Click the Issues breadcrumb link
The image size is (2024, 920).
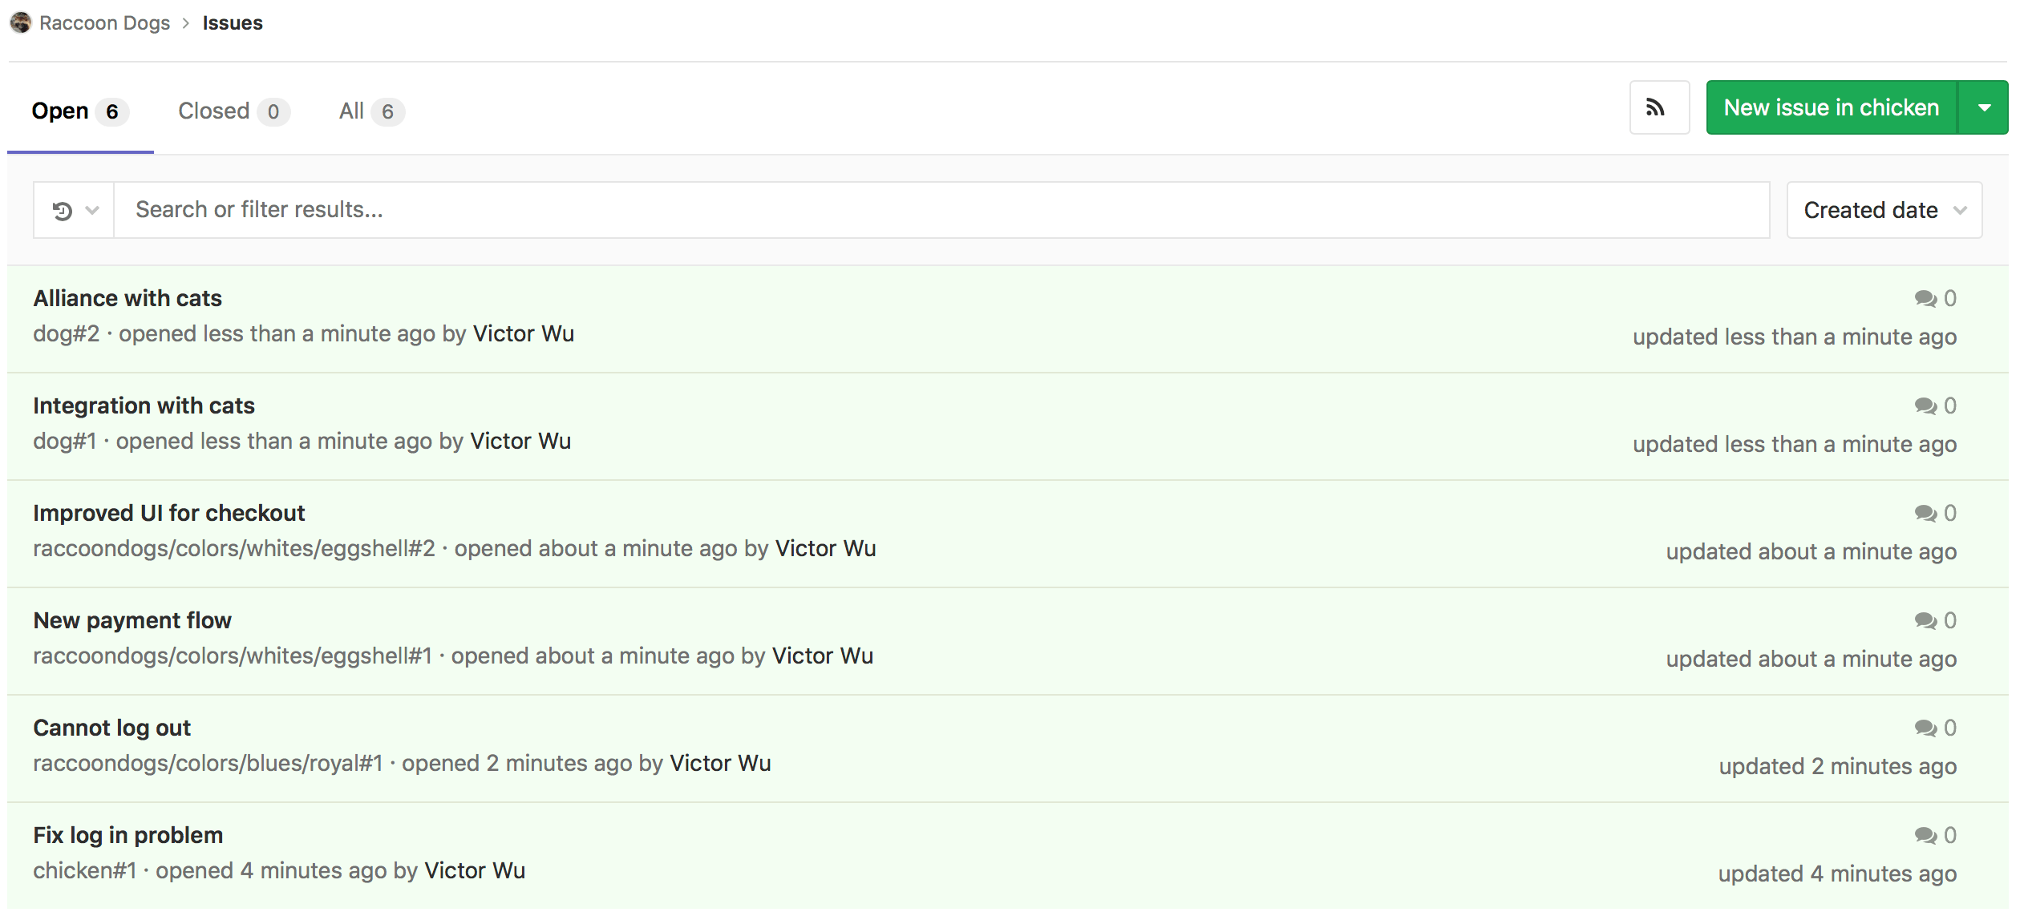pyautogui.click(x=232, y=22)
